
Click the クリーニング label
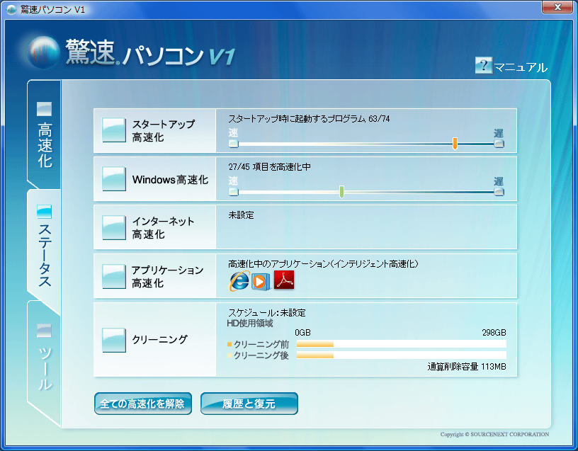(x=160, y=339)
